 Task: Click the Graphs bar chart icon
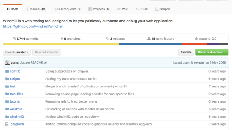157,9
